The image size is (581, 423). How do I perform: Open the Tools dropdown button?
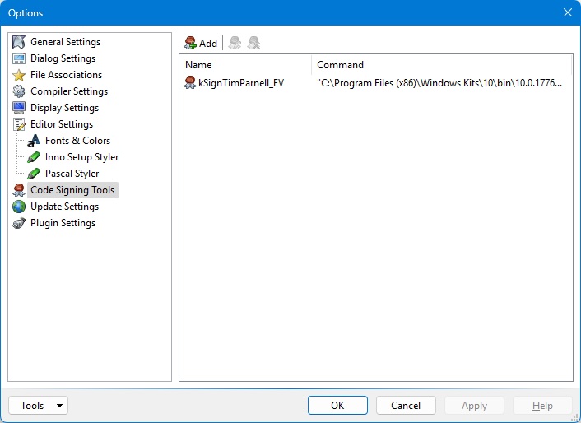point(38,406)
